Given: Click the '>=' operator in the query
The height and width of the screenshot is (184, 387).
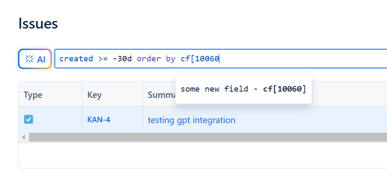Looking at the screenshot, I should (x=103, y=59).
